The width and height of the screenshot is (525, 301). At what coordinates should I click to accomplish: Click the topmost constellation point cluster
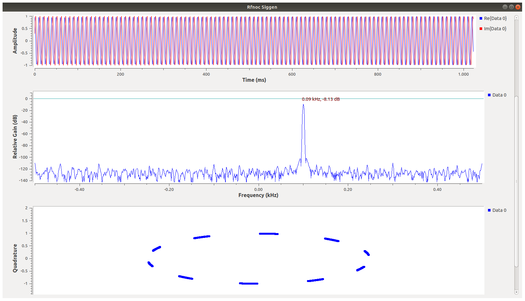(x=269, y=234)
